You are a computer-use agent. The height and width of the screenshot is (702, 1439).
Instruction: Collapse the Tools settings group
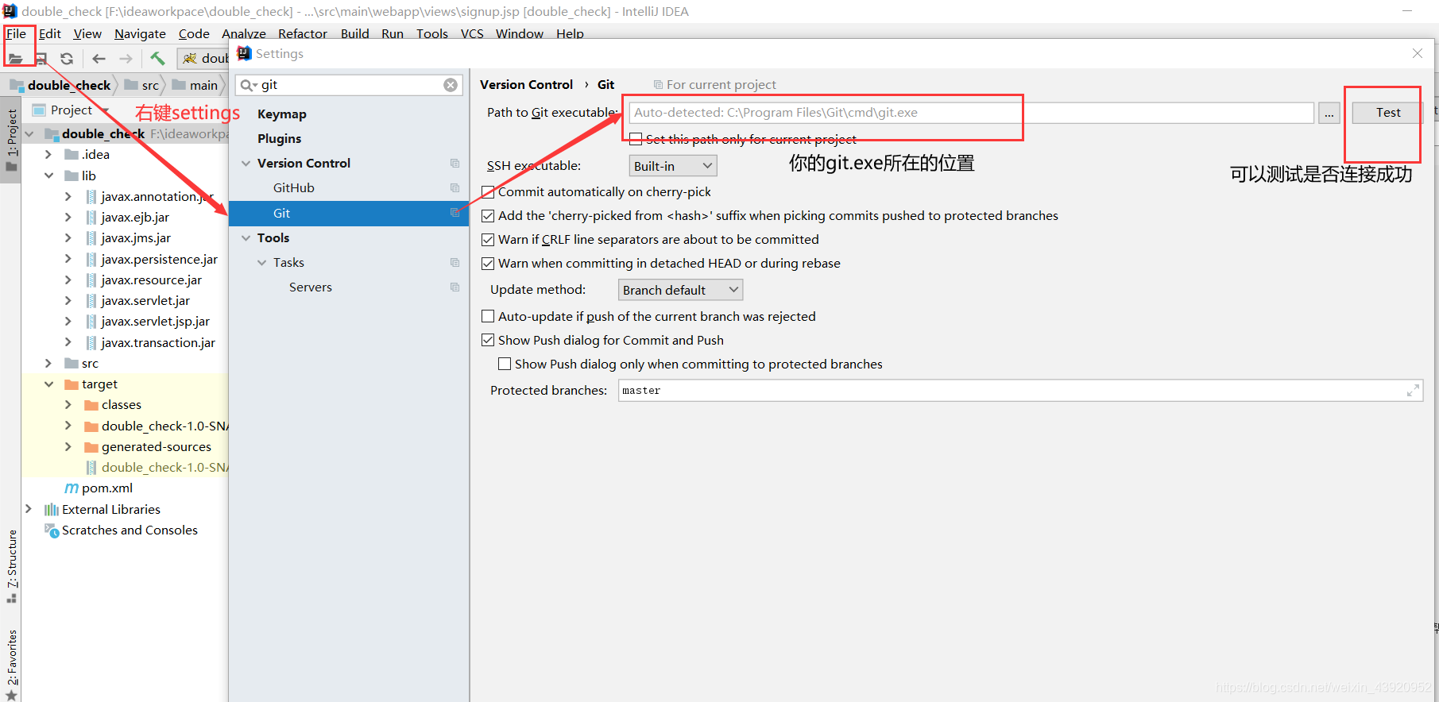(x=246, y=237)
